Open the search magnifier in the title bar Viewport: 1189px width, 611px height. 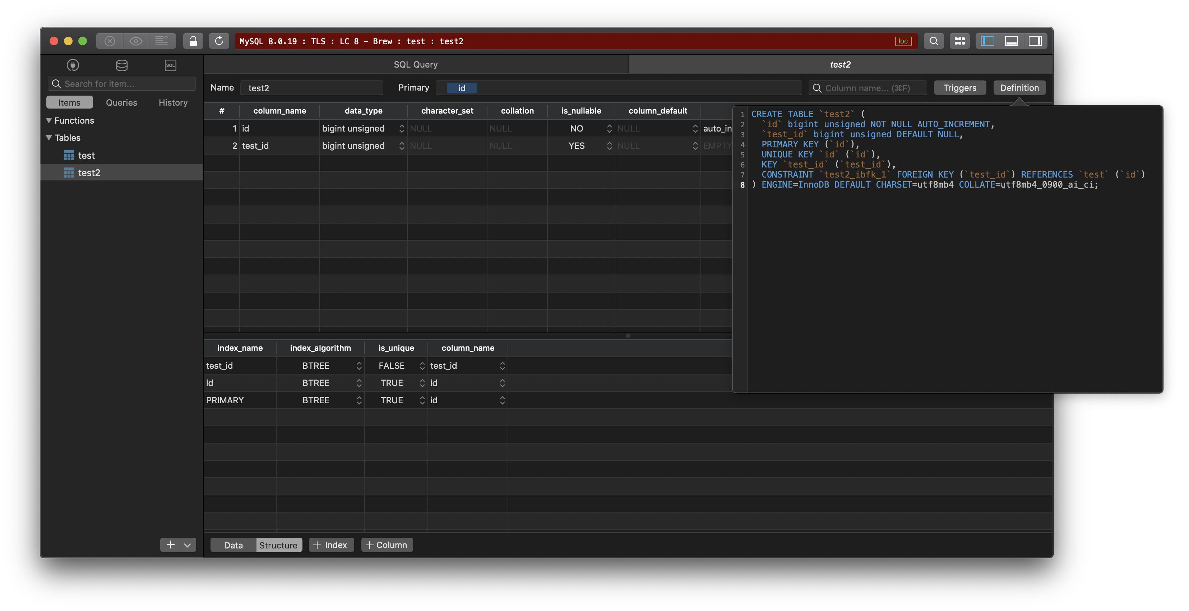pyautogui.click(x=934, y=41)
